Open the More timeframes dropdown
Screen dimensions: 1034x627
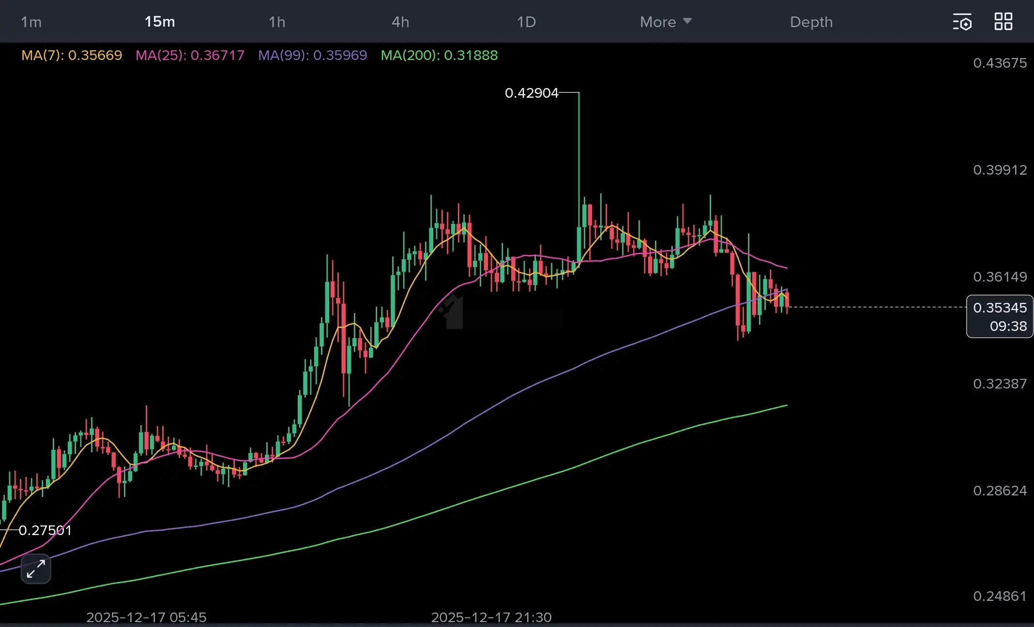[658, 22]
